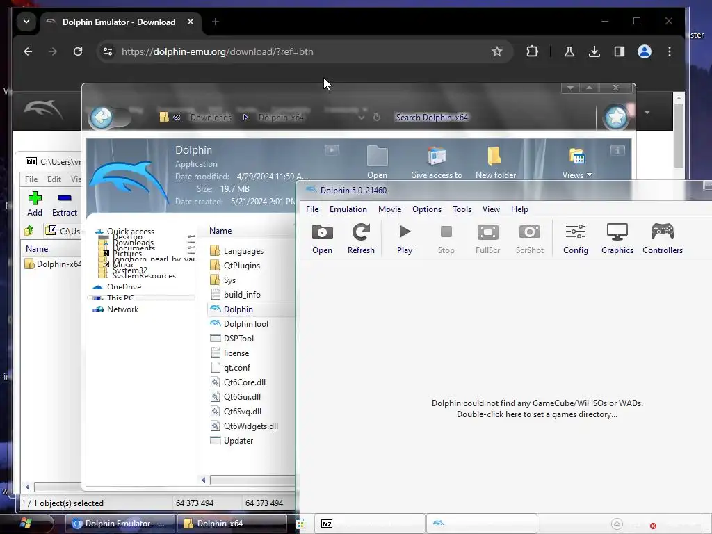The width and height of the screenshot is (712, 534).
Task: Open Chrome downloads icon
Action: click(x=594, y=51)
